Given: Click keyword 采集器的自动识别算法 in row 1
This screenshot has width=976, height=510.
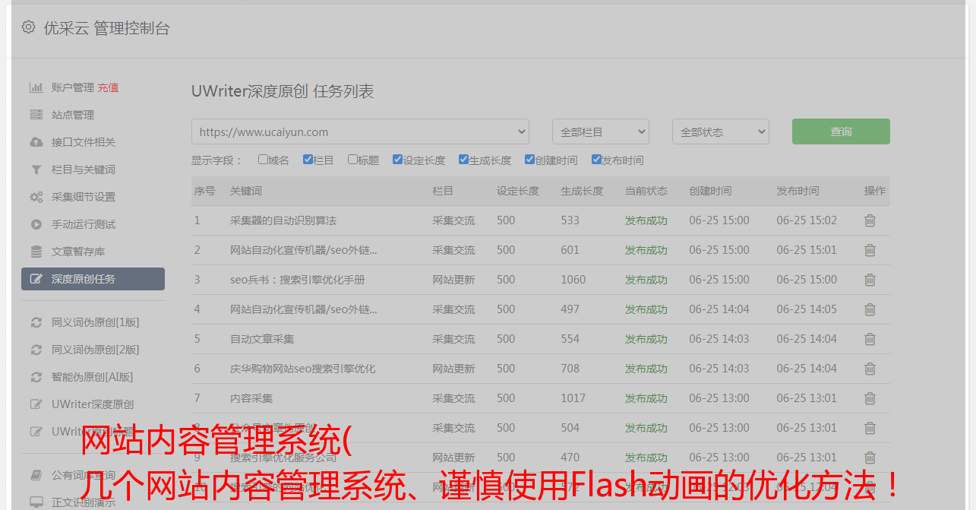Looking at the screenshot, I should tap(283, 220).
